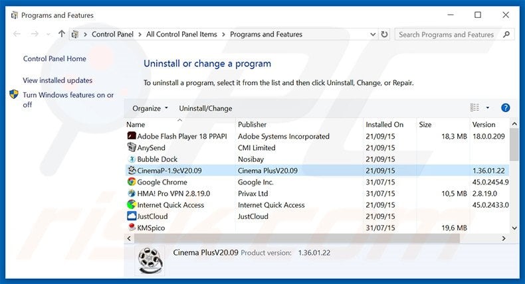Click the Internet Quick Access program icon

click(x=132, y=204)
